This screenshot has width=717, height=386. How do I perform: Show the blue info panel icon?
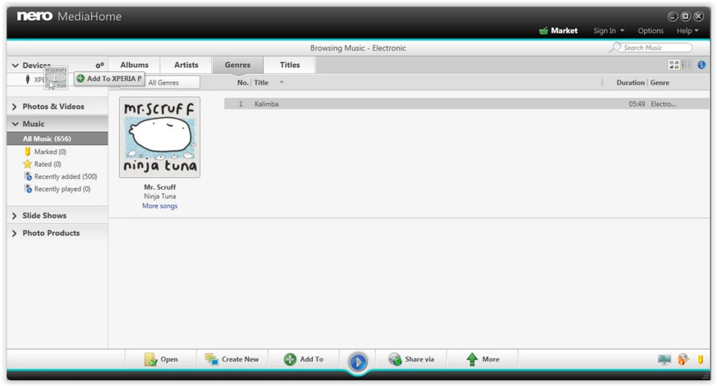point(702,65)
